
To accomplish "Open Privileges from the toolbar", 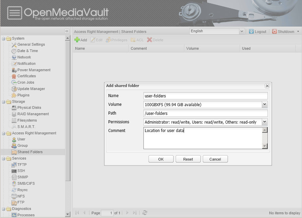I will tap(117, 40).
